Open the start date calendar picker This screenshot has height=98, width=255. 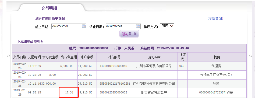point(84,26)
